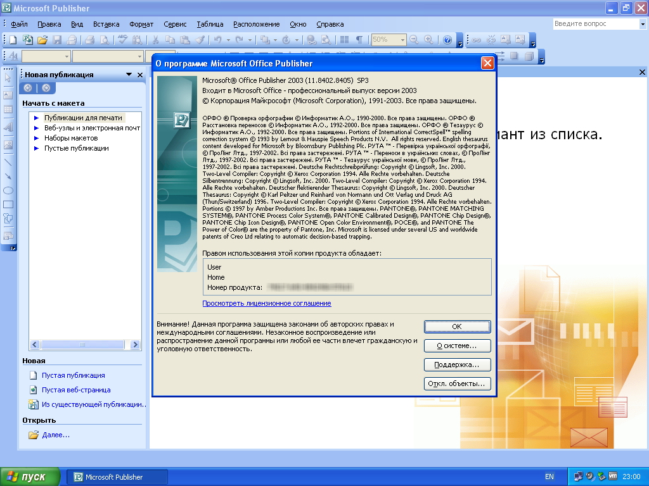Open Просмотреть лицензионное соглашение link
Viewport: 649px width, 486px height.
click(267, 303)
